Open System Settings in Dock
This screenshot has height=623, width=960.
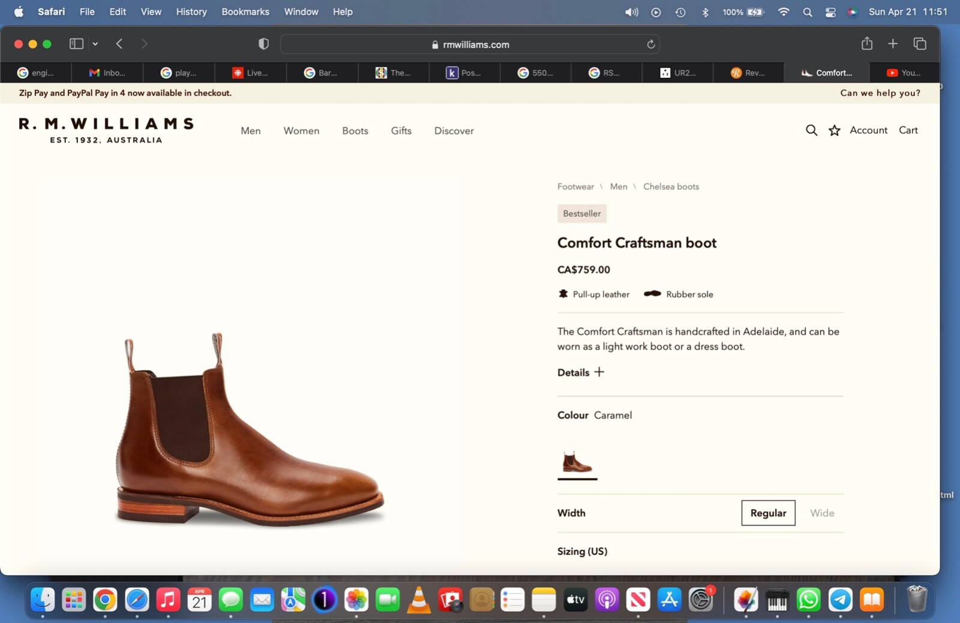700,600
